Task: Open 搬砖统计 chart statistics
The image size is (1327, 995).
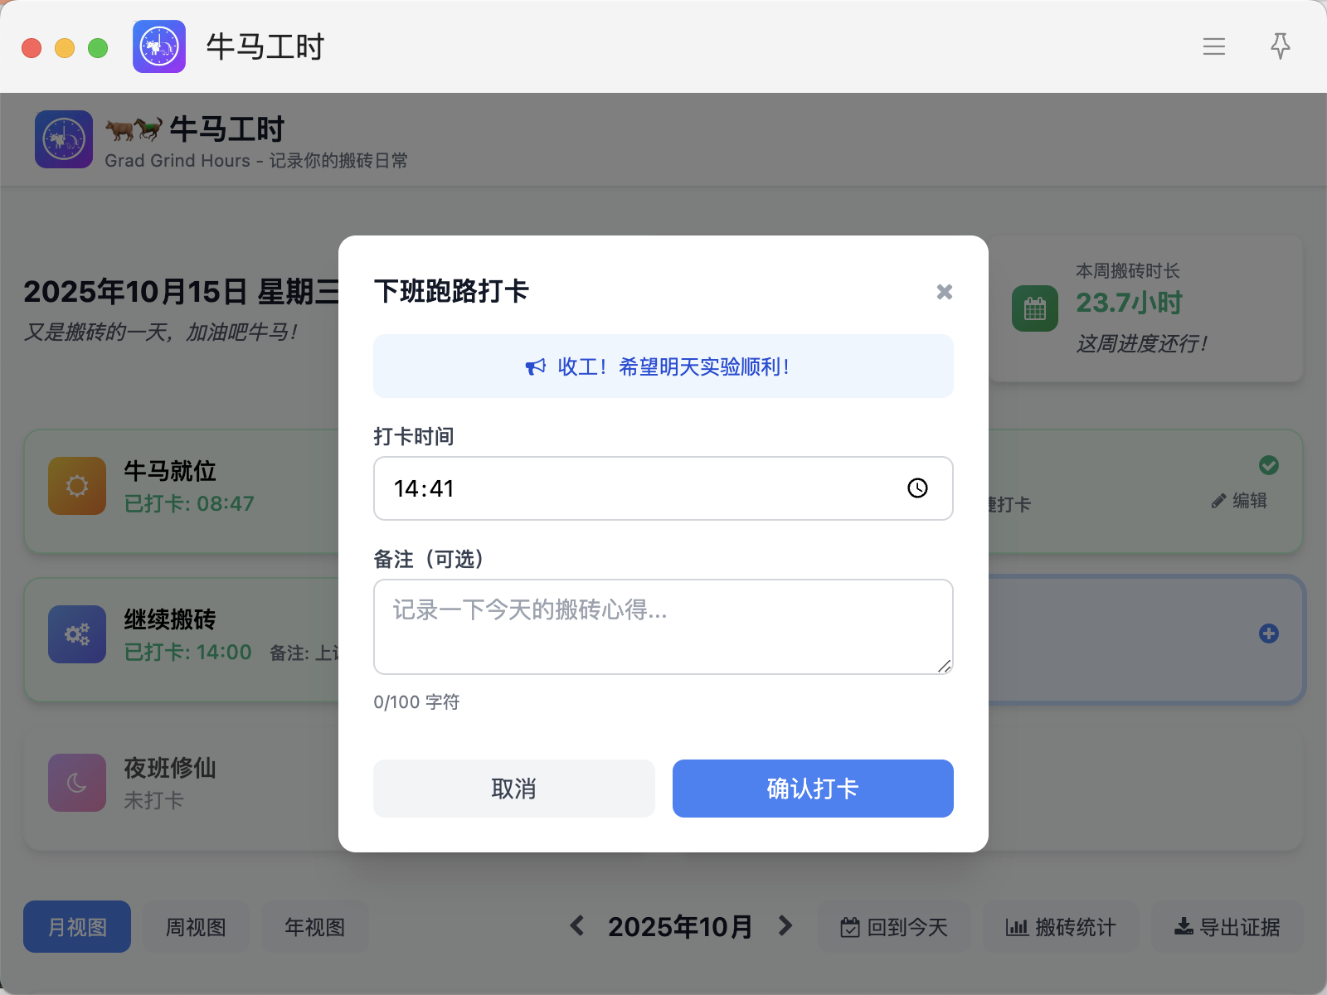Action: 1061,927
